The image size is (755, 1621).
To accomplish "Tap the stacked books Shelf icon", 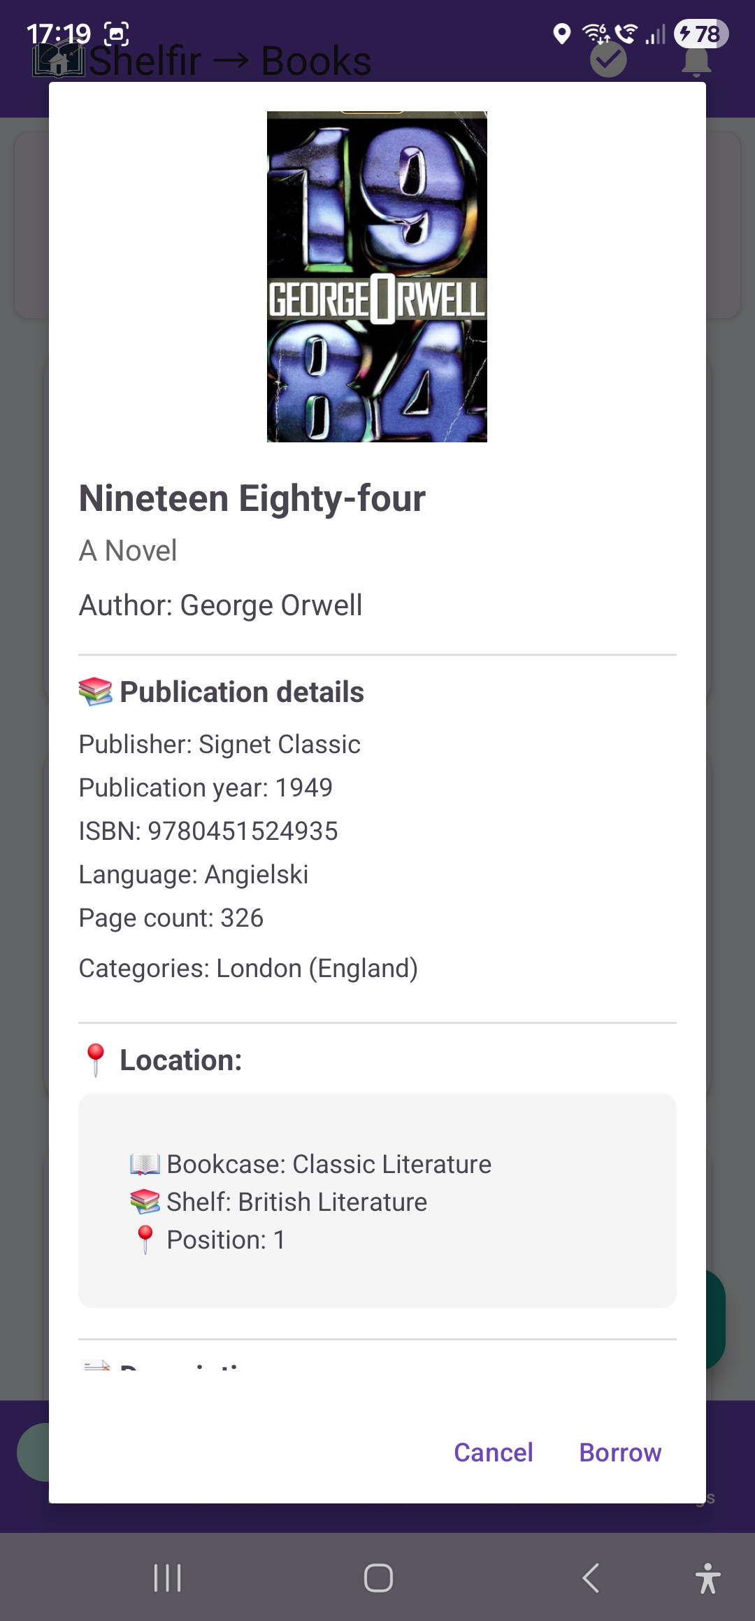I will (145, 1202).
